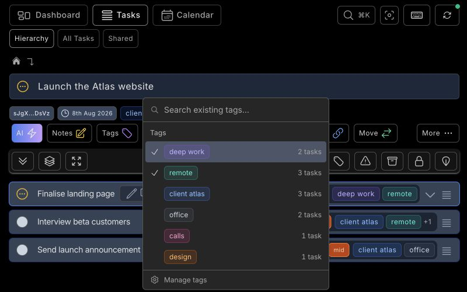Viewport: 467px width, 292px height.
Task: Select the Shared subtab
Action: (x=121, y=39)
